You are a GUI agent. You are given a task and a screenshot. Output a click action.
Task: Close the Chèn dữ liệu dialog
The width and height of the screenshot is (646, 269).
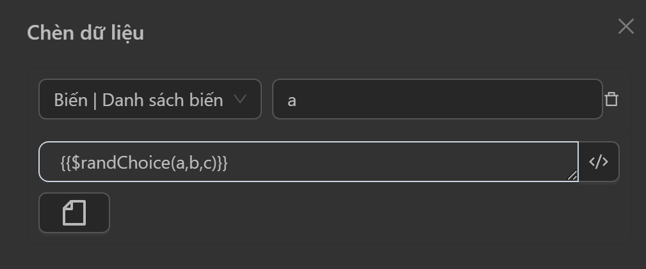[x=626, y=26]
